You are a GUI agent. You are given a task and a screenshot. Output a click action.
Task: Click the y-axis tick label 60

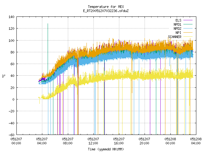click(x=12, y=64)
